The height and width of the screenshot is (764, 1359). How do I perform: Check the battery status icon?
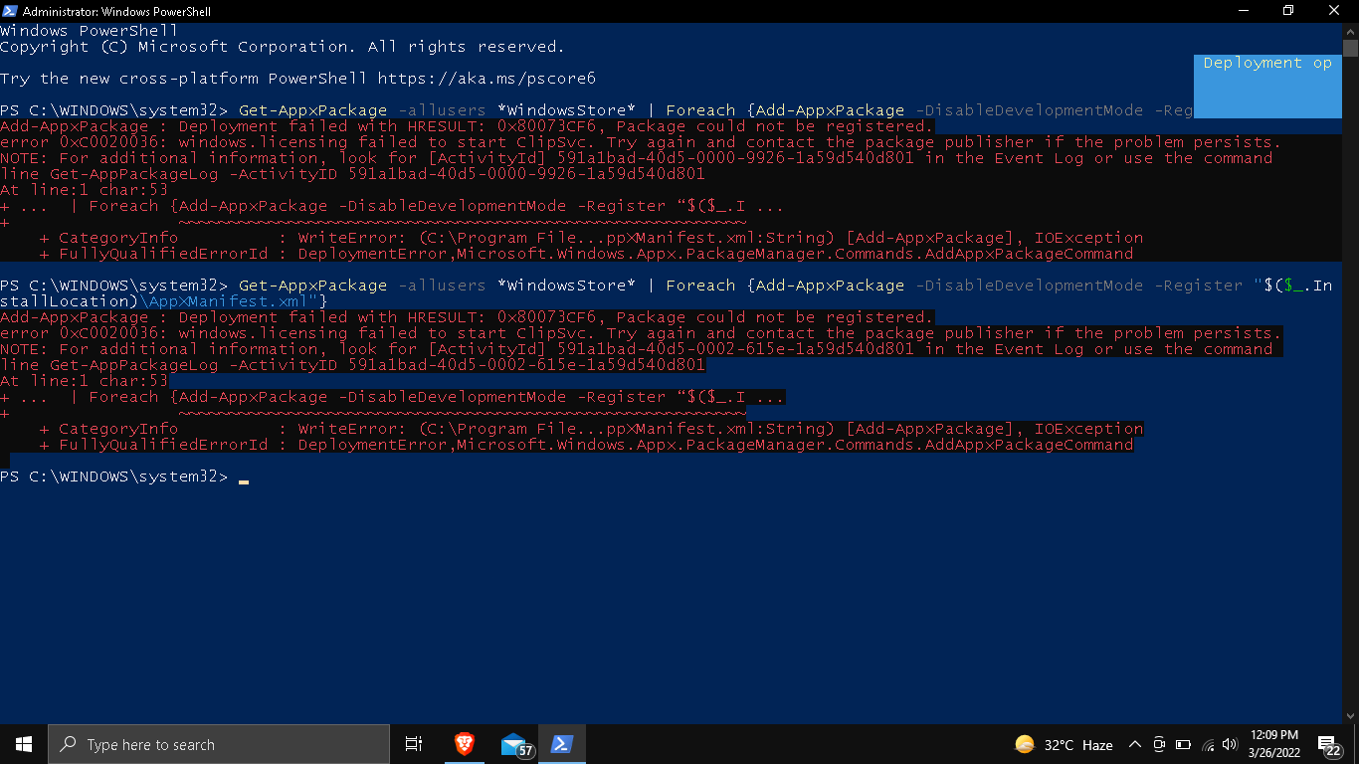point(1183,744)
